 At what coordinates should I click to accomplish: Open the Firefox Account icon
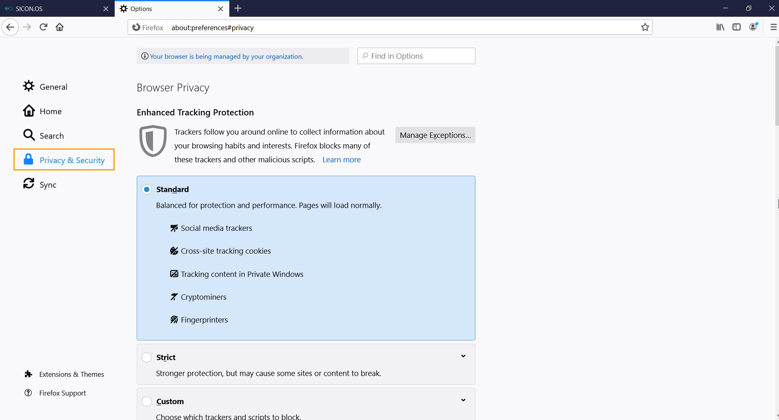(x=753, y=27)
